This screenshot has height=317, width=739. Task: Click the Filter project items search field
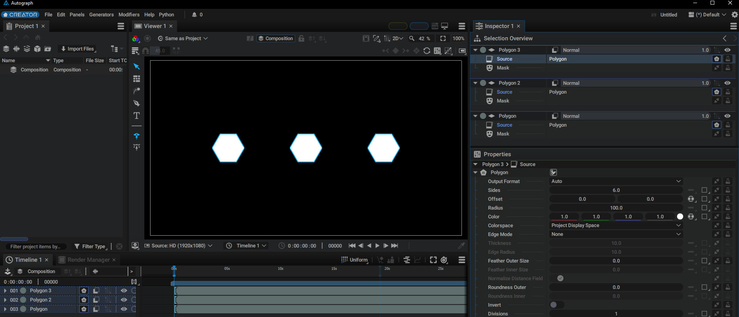pos(35,246)
